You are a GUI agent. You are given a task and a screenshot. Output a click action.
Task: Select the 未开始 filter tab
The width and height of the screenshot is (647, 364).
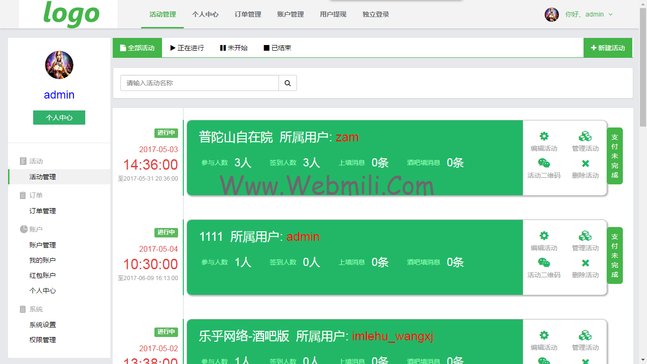point(234,48)
